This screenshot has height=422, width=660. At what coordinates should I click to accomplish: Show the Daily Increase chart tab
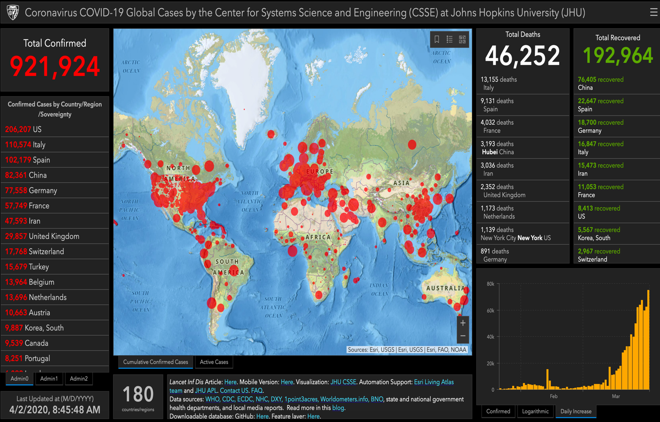click(x=576, y=411)
